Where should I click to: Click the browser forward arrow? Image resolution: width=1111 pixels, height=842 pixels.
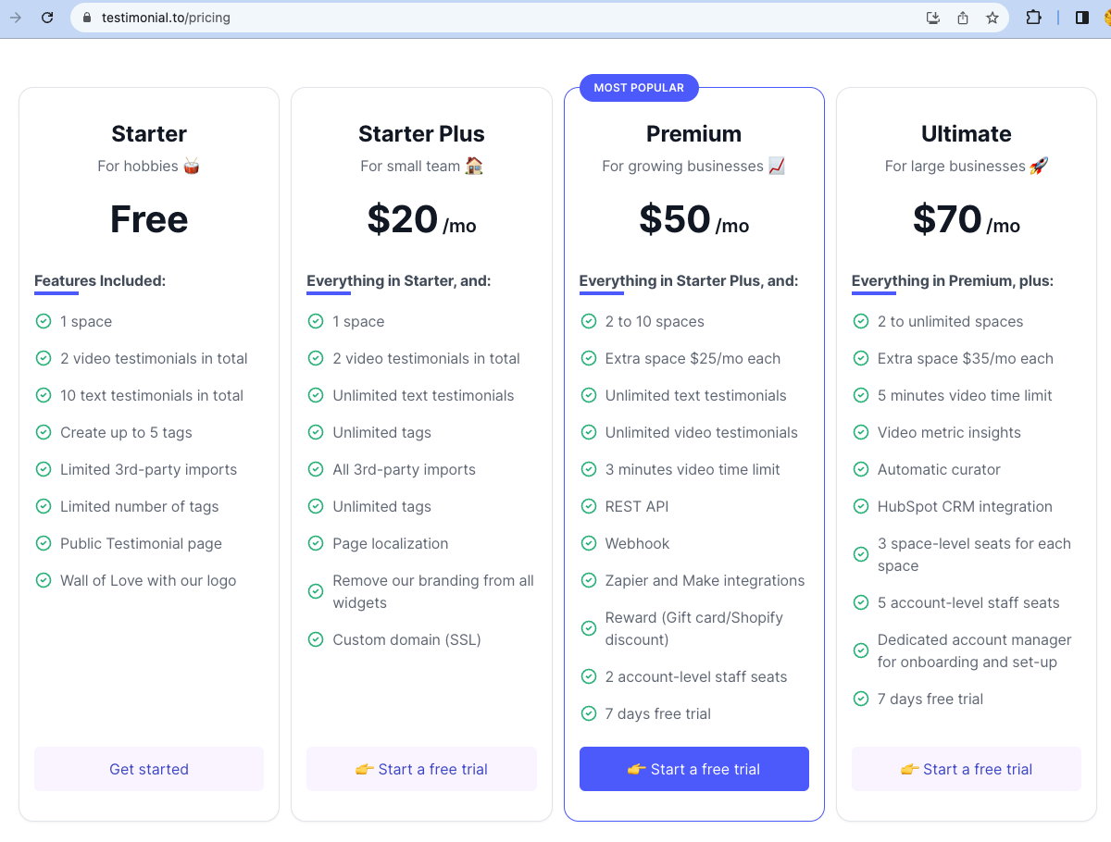[16, 18]
